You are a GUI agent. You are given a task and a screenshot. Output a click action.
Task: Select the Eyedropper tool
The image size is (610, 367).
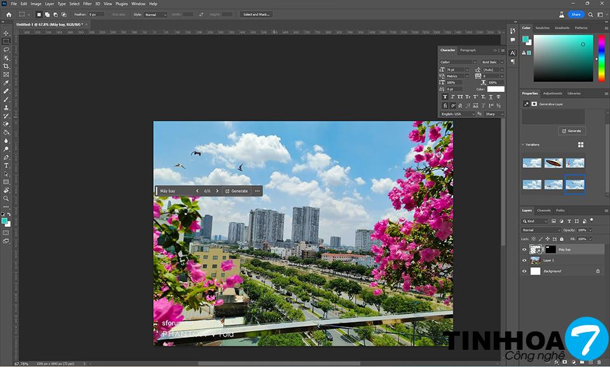6,83
